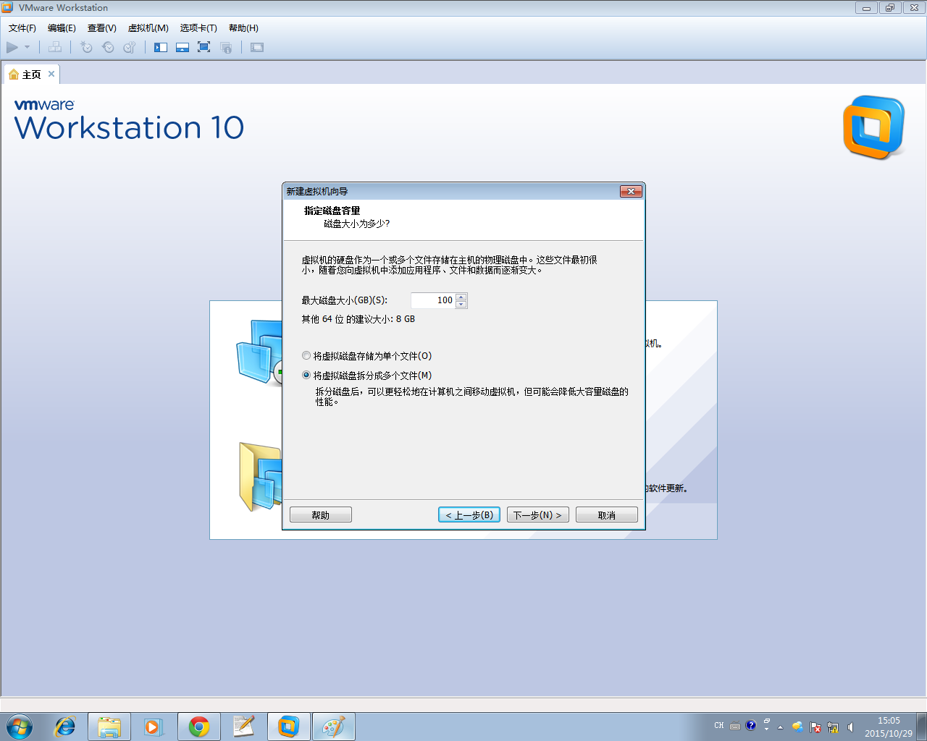Click the create new virtual machine icon on home page
Image resolution: width=927 pixels, height=741 pixels.
click(x=259, y=352)
